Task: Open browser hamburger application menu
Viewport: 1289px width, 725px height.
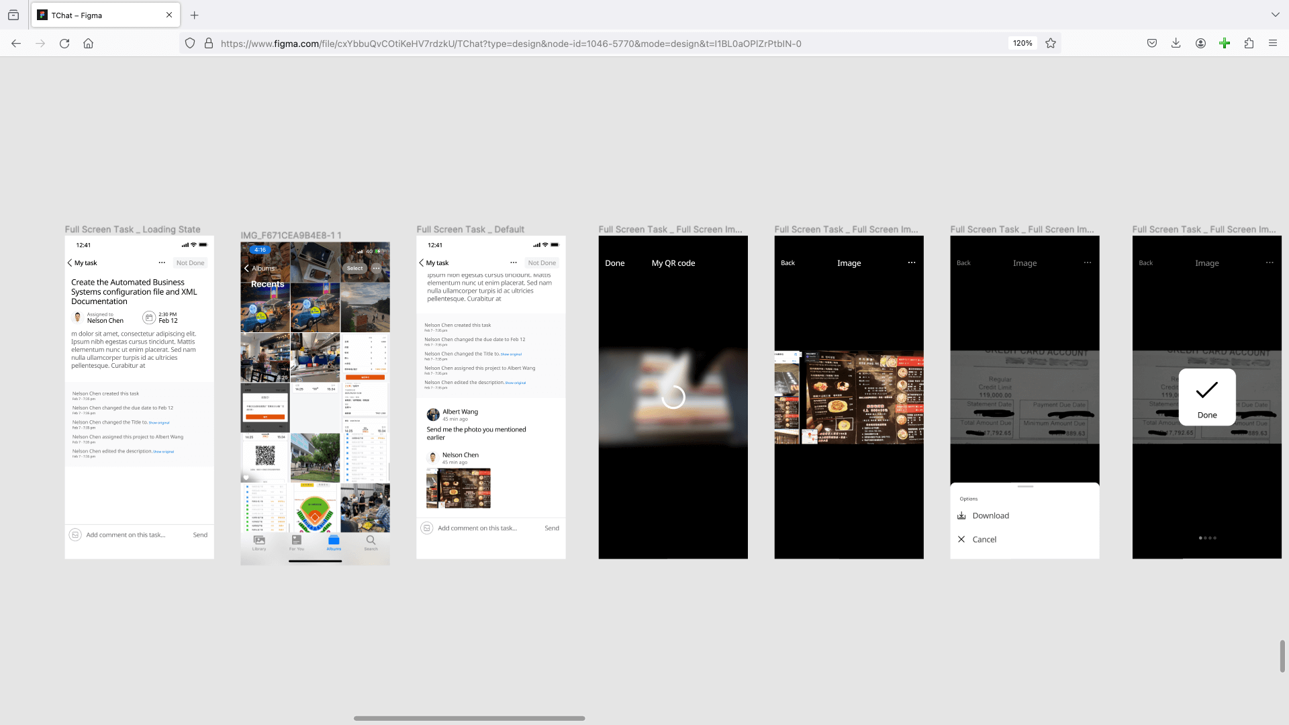Action: click(1272, 44)
